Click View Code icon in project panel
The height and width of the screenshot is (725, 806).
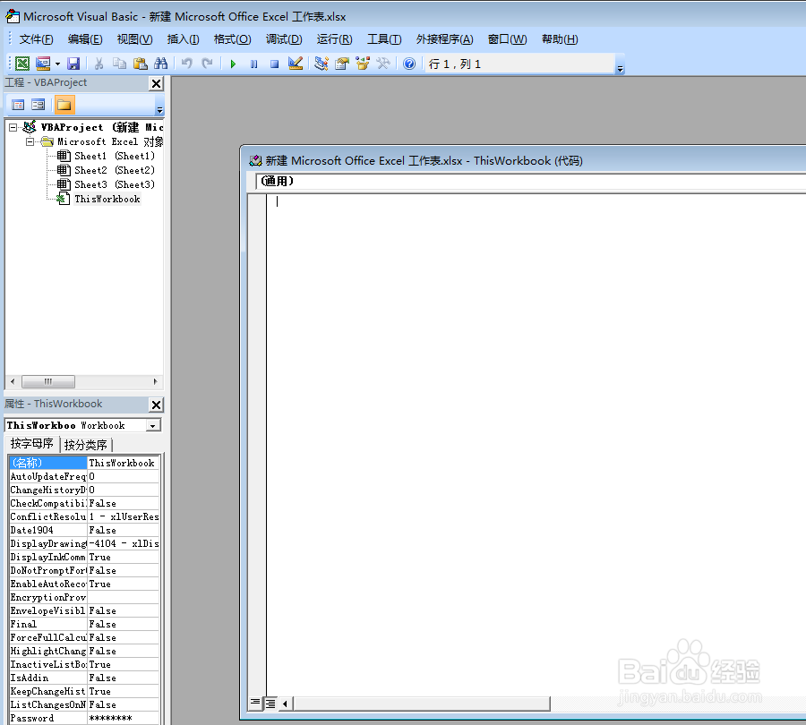tap(18, 105)
